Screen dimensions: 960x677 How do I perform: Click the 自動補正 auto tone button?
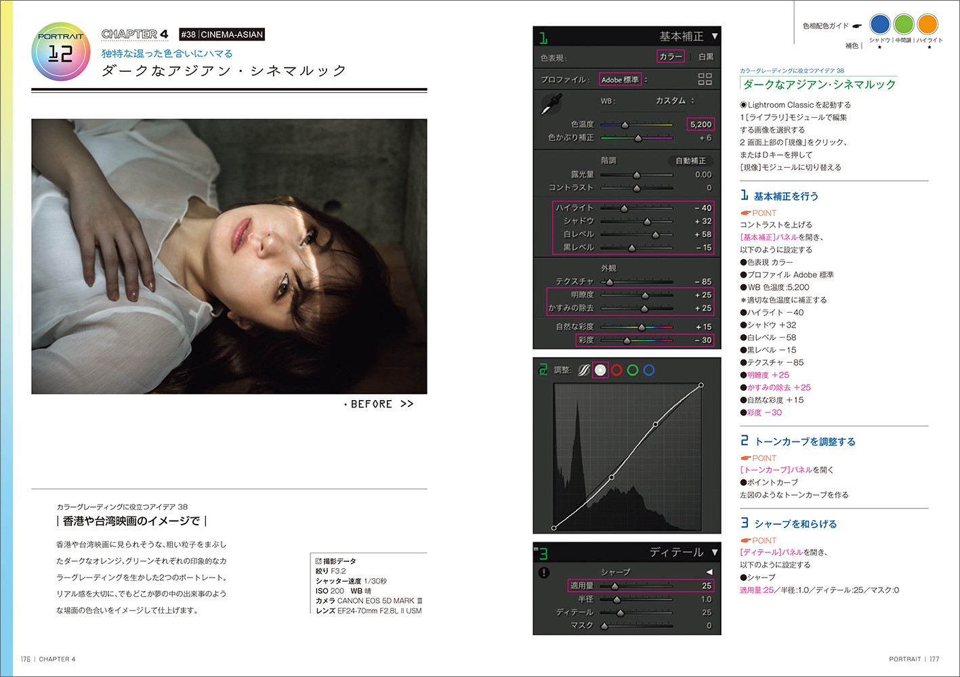tap(690, 160)
